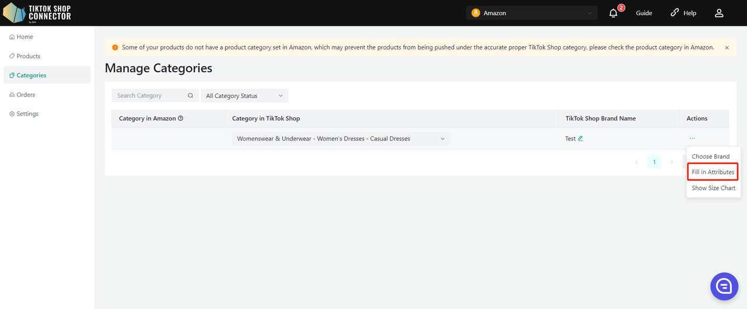This screenshot has width=747, height=309.
Task: Click the three-dot actions icon in row
Action: click(x=692, y=139)
